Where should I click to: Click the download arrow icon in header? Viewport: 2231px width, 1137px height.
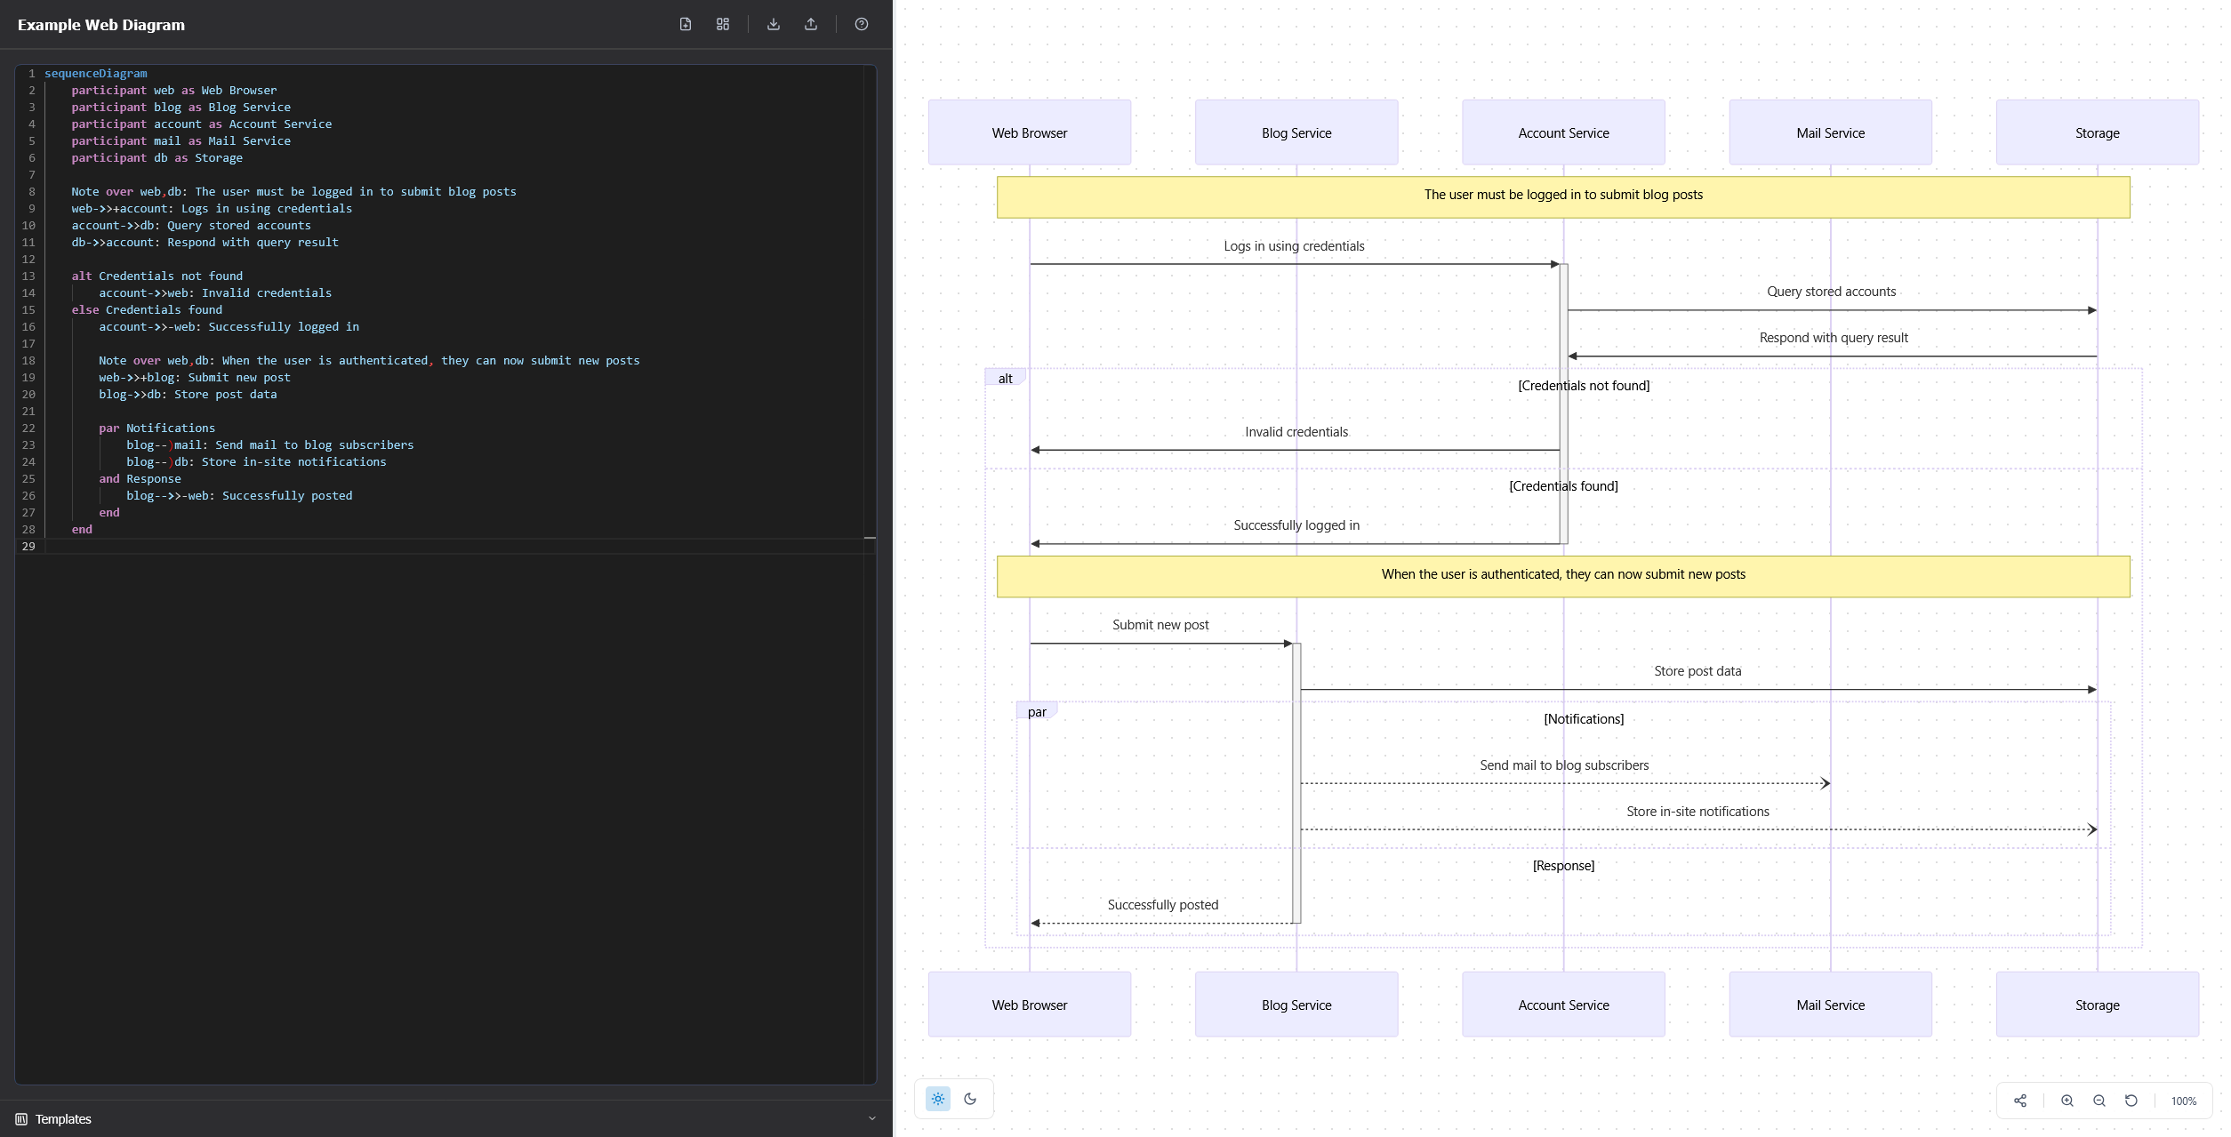(774, 24)
